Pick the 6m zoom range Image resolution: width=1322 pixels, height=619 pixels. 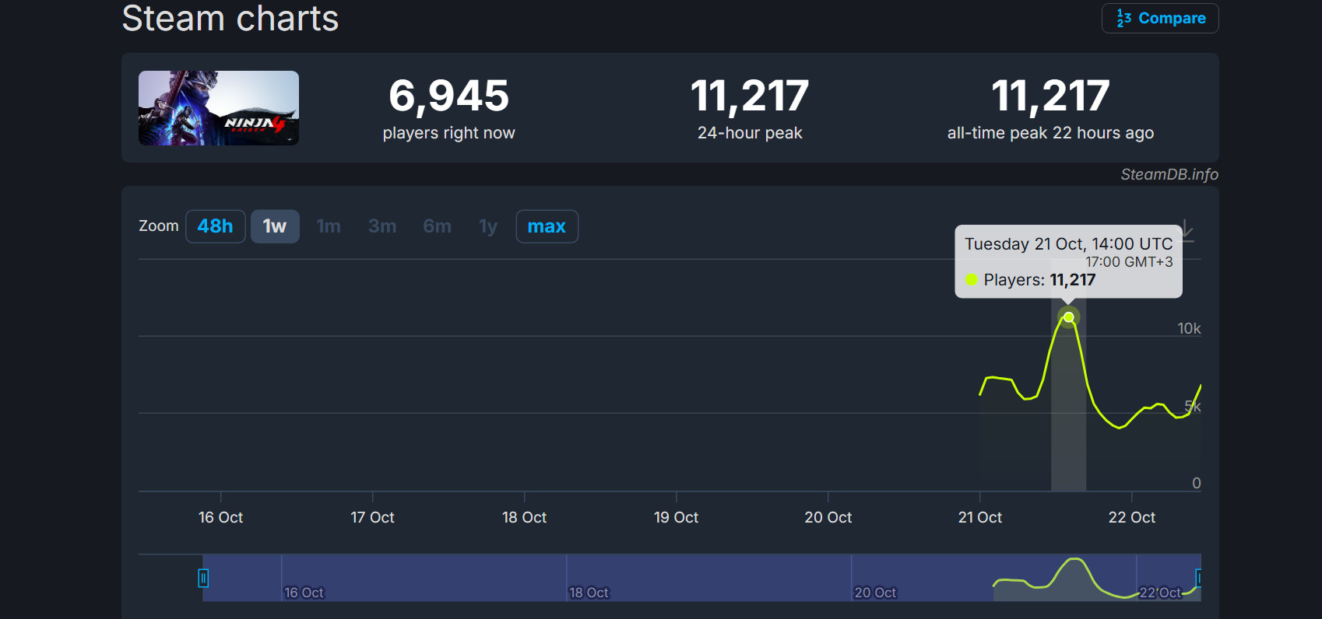pos(437,226)
